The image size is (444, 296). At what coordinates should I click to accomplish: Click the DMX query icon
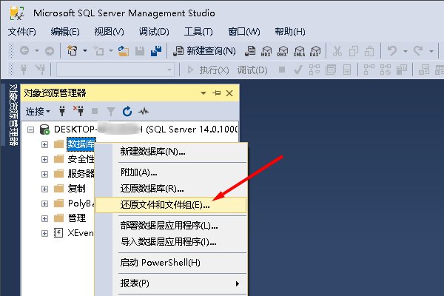tap(283, 51)
